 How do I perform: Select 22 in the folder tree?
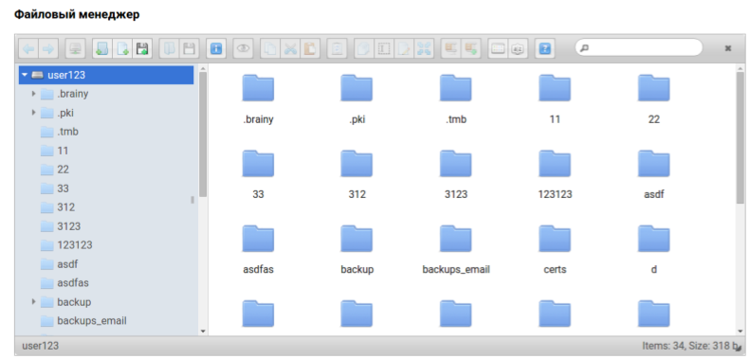point(64,170)
